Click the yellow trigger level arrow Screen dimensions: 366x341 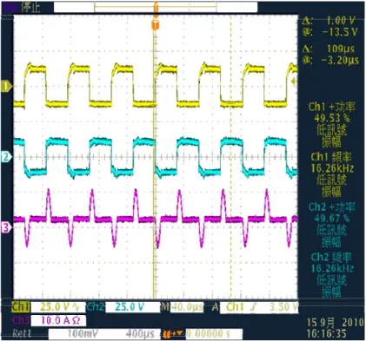coord(294,82)
